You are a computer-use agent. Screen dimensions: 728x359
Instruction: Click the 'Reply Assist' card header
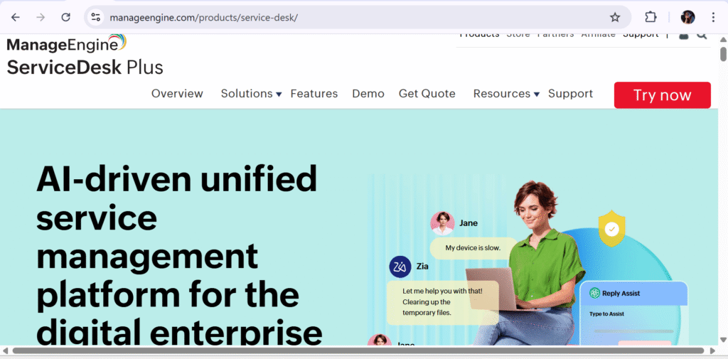pos(633,294)
